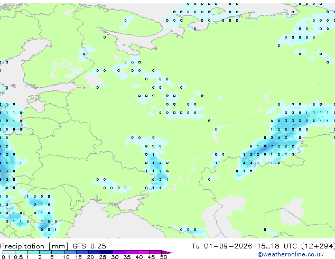335x259 pixels.
Task: Pick the 15–20 mm legend swatch
Action: point(82,252)
